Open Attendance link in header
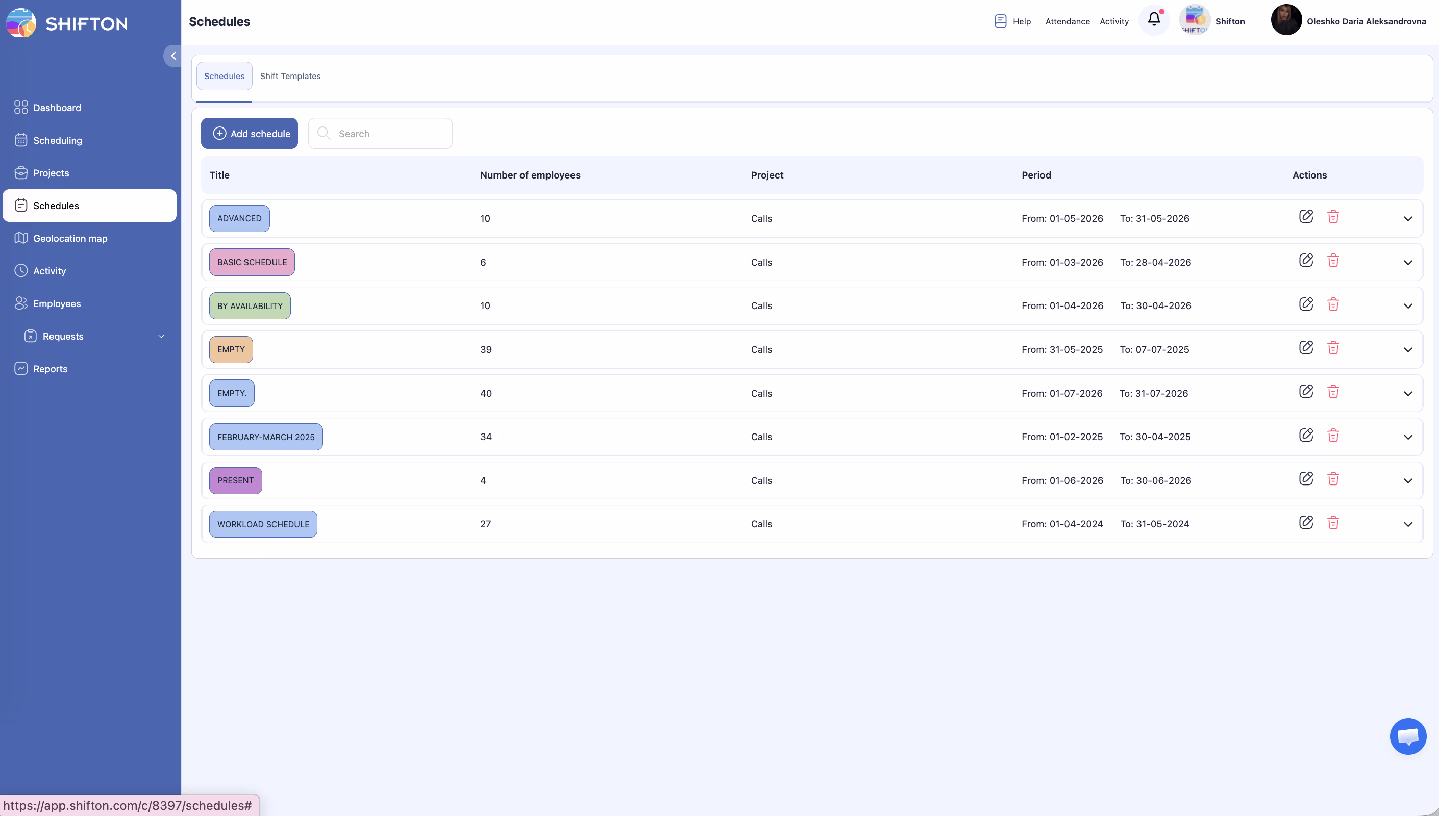Viewport: 1439px width, 816px height. tap(1068, 21)
